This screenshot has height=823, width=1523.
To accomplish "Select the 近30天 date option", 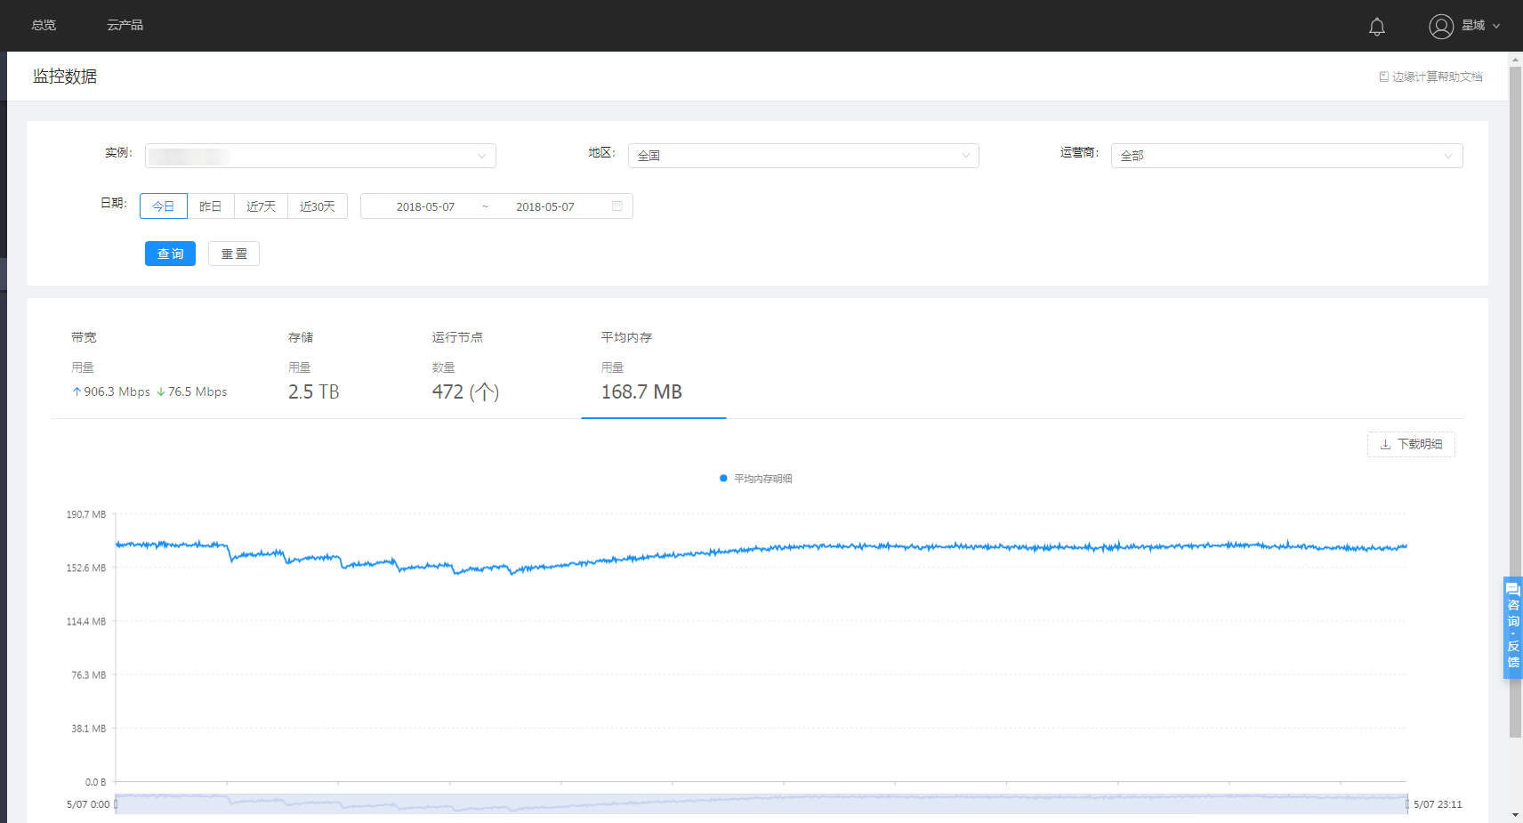I will pyautogui.click(x=318, y=206).
